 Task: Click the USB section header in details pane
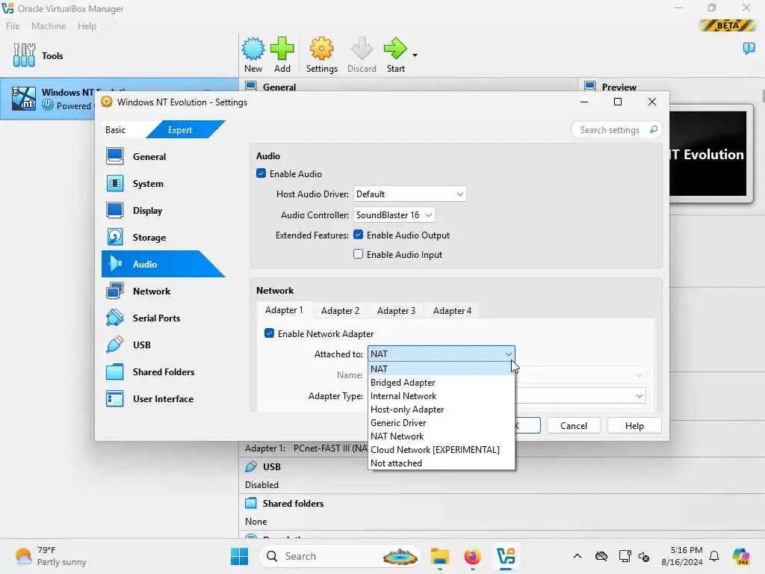coord(271,466)
